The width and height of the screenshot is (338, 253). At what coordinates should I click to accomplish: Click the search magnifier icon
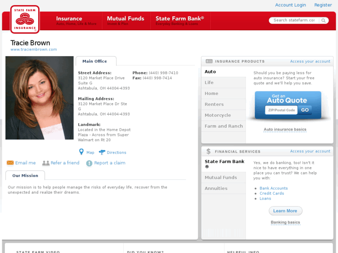(323, 20)
